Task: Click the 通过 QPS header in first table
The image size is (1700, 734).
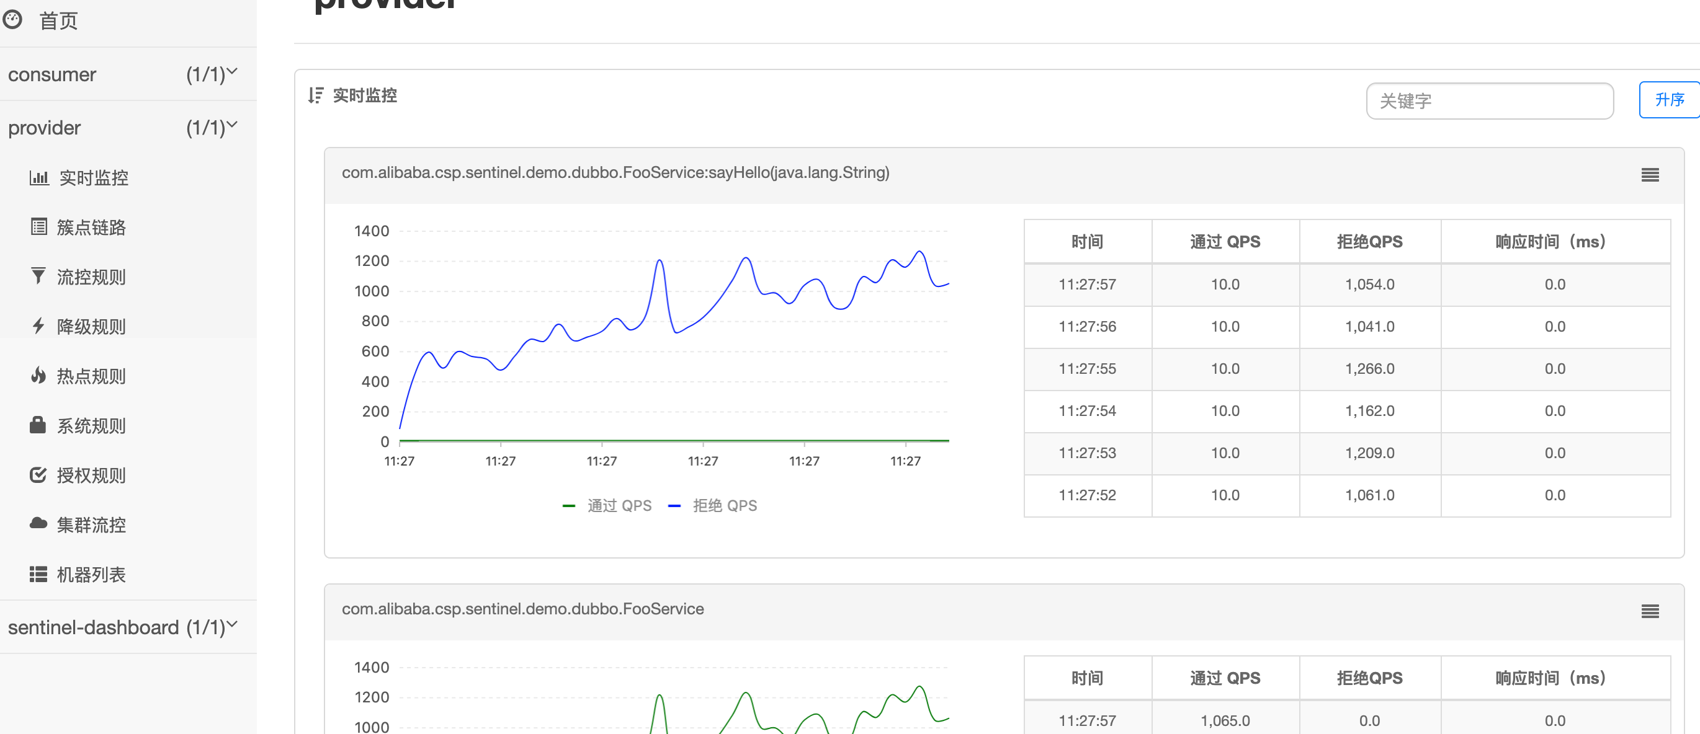Action: tap(1225, 242)
